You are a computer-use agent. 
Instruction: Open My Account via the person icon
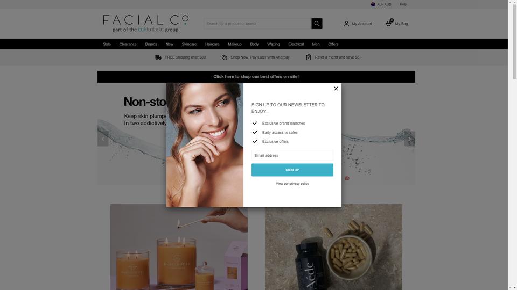[346, 24]
